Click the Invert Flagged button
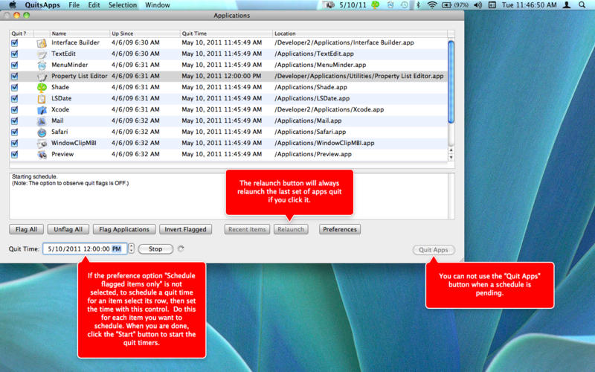The width and height of the screenshot is (595, 372). click(x=185, y=229)
